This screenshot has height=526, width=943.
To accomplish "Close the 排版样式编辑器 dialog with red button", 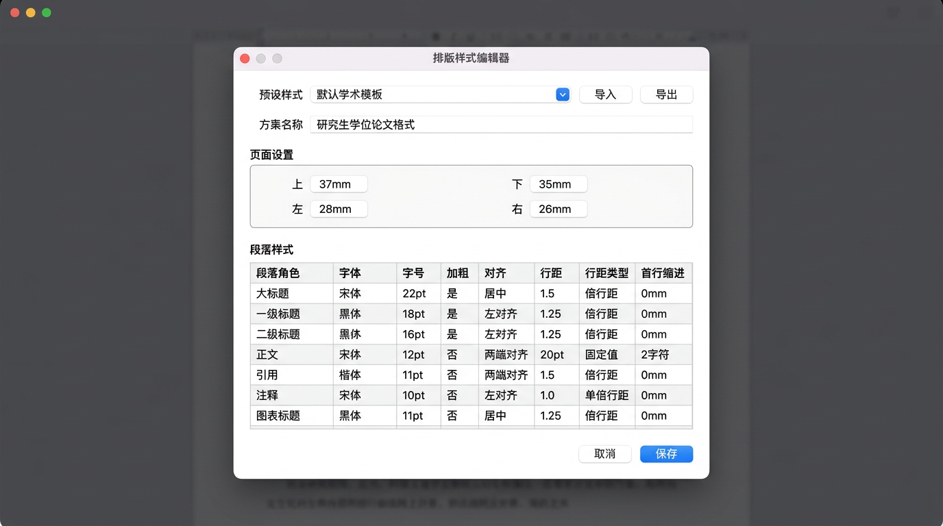I will (245, 58).
